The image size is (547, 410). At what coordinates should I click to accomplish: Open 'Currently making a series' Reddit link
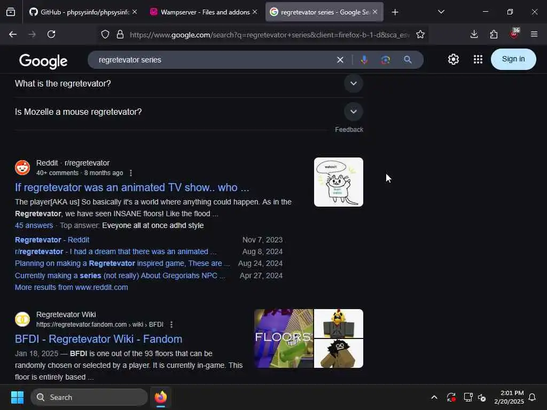[120, 276]
